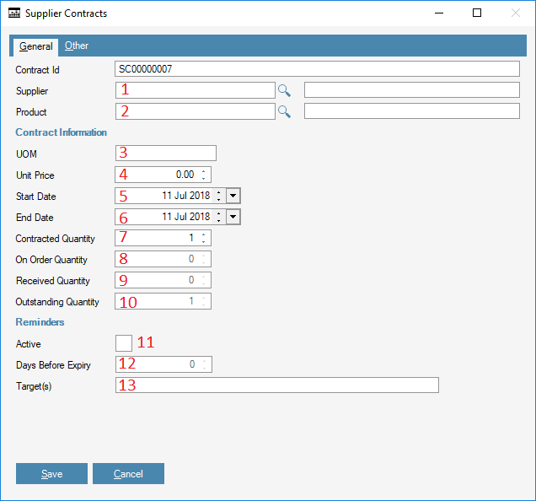Click the Contracted Quantity spinner arrows
Screen dimensions: 536x501
(205, 238)
